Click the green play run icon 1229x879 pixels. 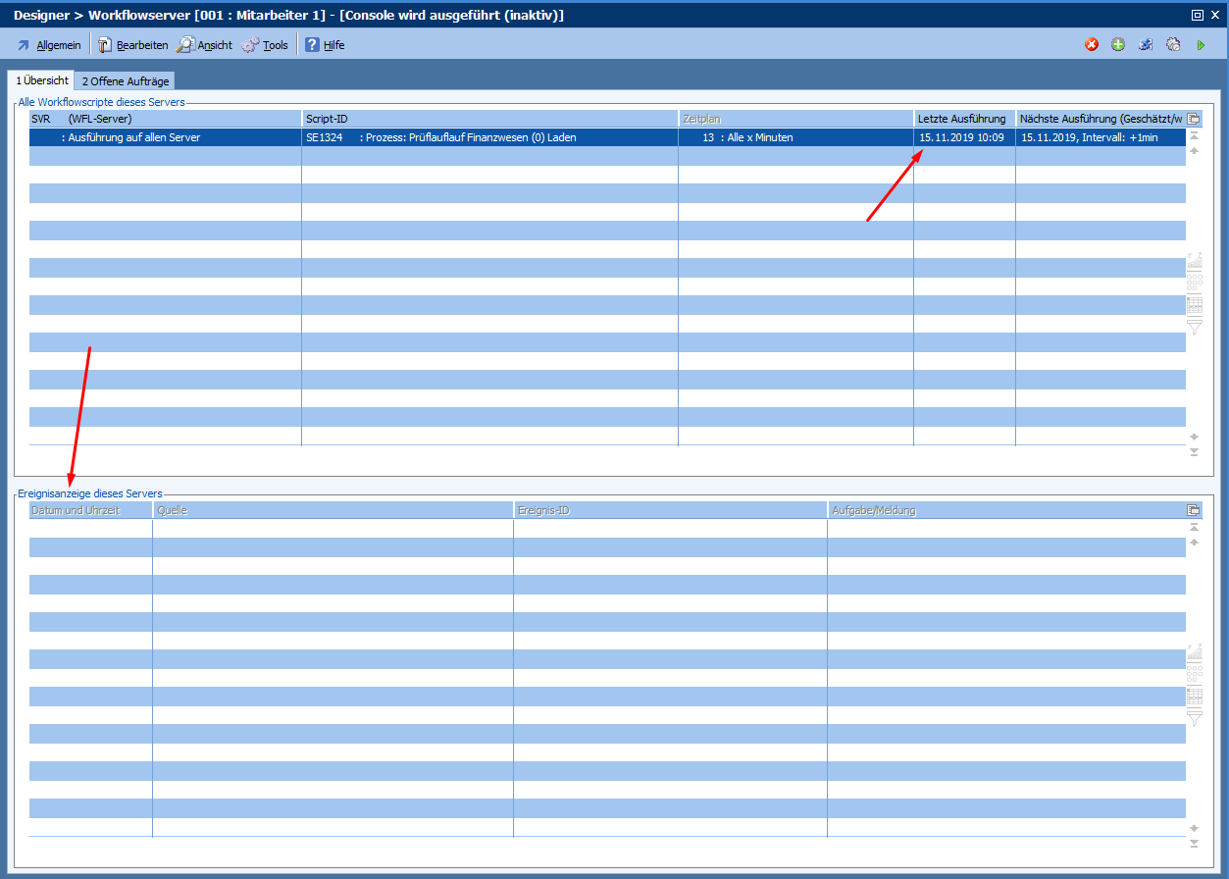(x=1201, y=45)
